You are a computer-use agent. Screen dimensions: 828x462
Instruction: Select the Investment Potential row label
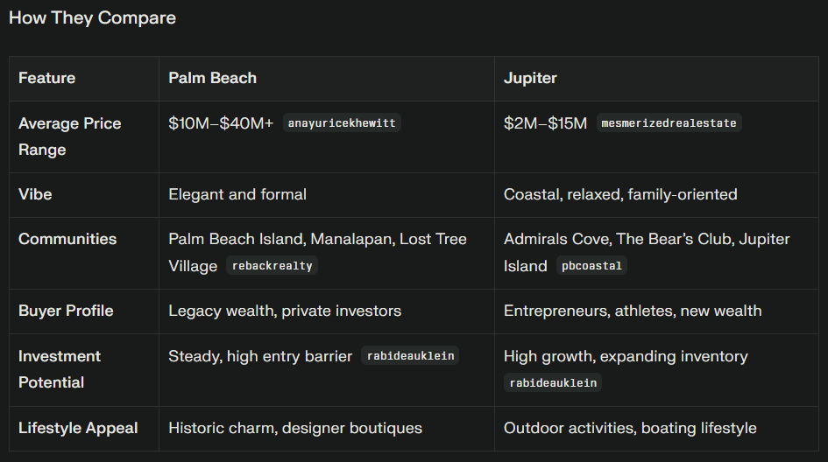point(60,369)
